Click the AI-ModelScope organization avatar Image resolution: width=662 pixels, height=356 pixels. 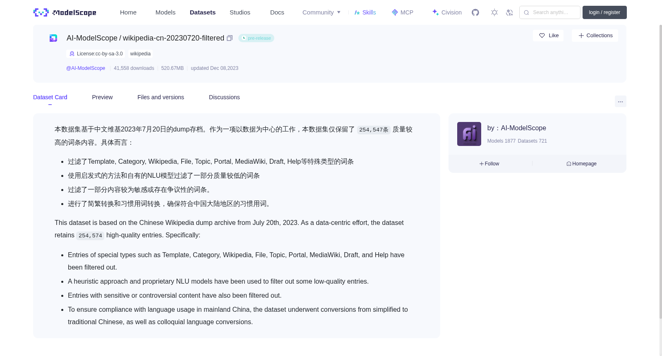pos(469,134)
